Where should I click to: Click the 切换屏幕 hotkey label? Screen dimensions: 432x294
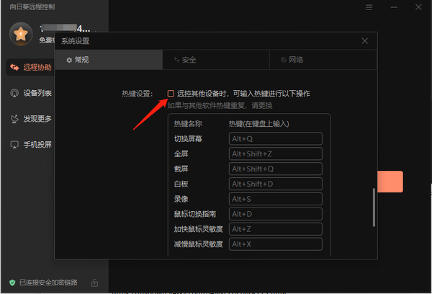click(x=188, y=139)
